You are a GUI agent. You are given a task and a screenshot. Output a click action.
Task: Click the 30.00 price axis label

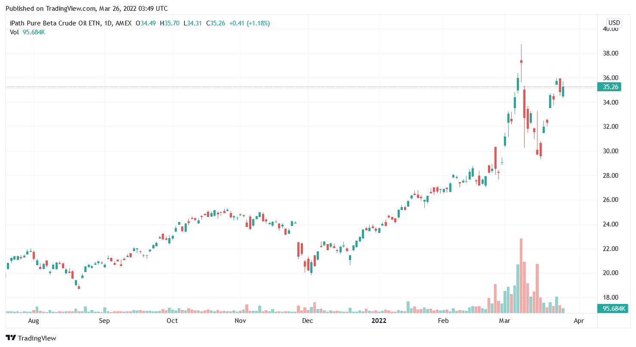(x=611, y=151)
